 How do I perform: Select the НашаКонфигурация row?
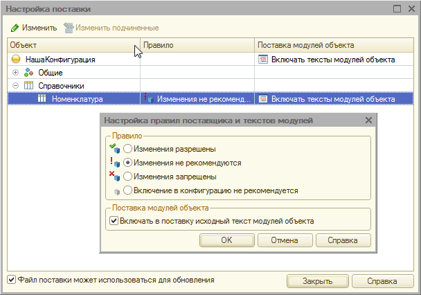pyautogui.click(x=210, y=59)
